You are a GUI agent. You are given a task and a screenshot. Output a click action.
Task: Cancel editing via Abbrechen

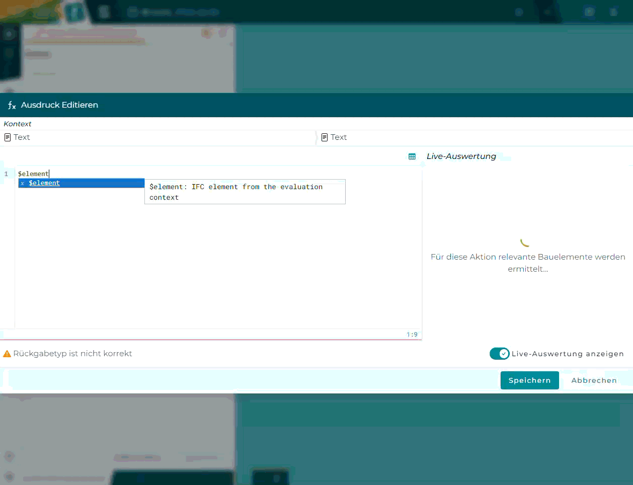pos(594,380)
